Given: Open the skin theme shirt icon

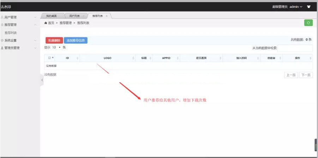Looking at the screenshot, I should tap(309, 7).
